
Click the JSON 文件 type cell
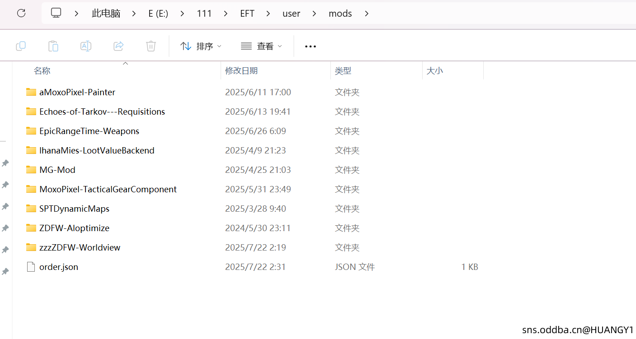pos(355,267)
